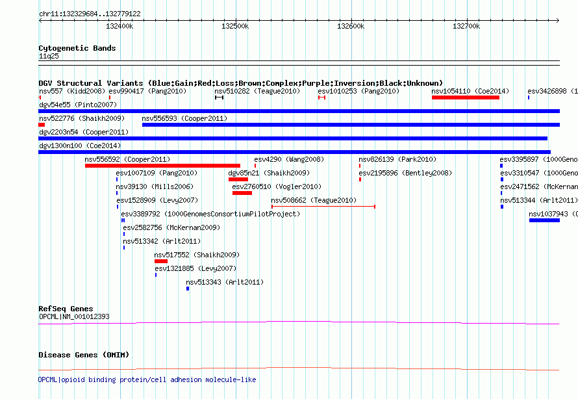Open the esv1321885 (Levy2007) label
The height and width of the screenshot is (399, 578).
pos(195,268)
